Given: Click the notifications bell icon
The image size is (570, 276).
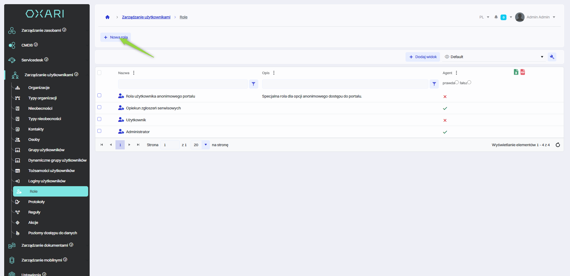Looking at the screenshot, I should pyautogui.click(x=496, y=17).
